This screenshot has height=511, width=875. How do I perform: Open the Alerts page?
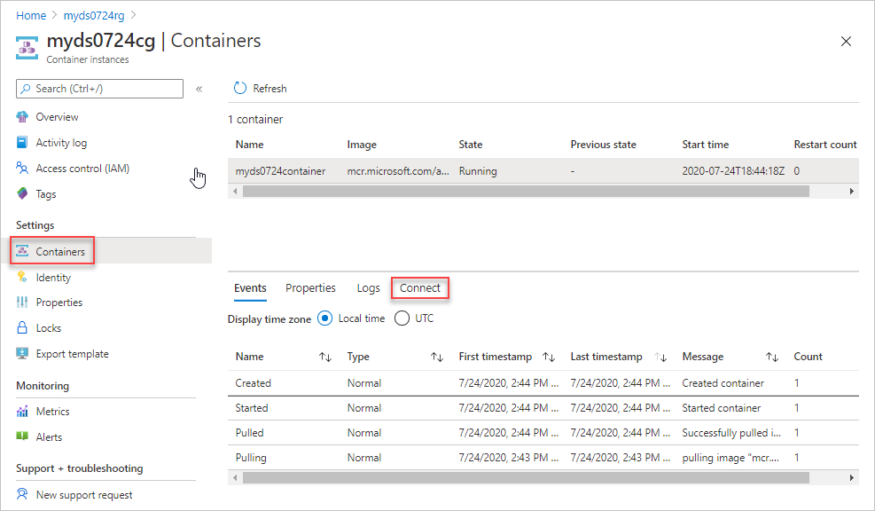(x=50, y=436)
